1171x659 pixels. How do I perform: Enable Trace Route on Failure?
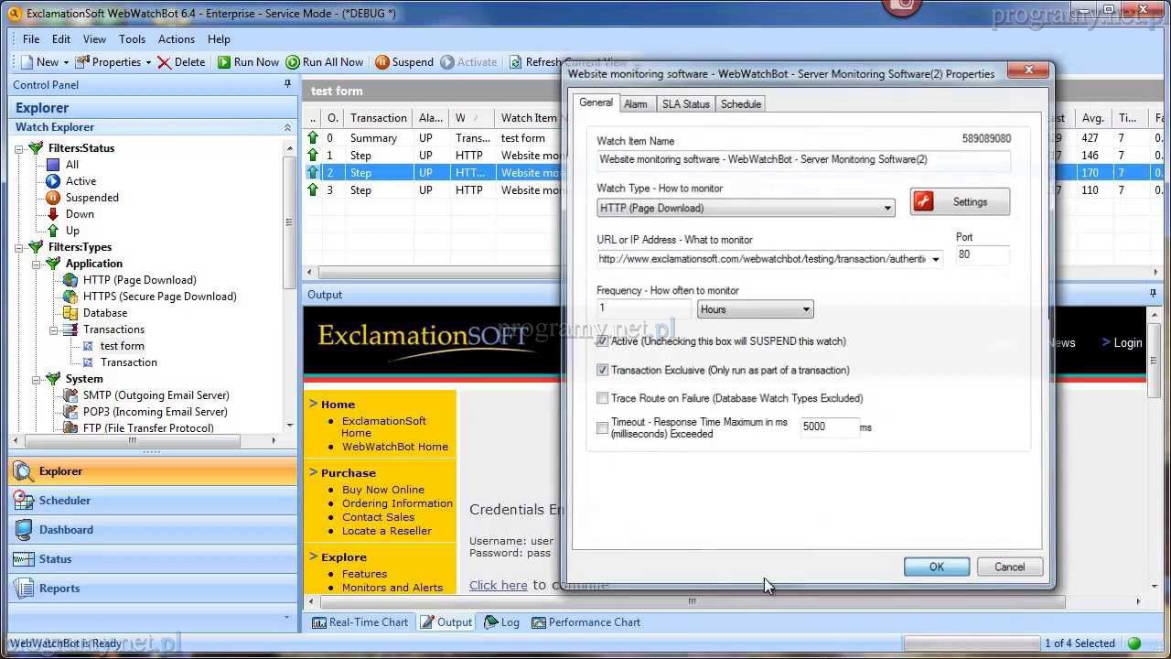point(602,398)
